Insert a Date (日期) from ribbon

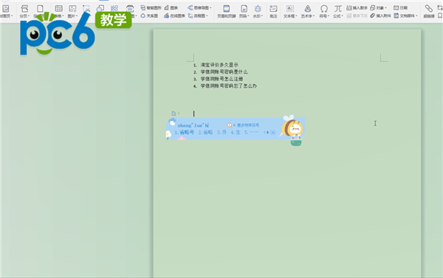tap(401, 8)
